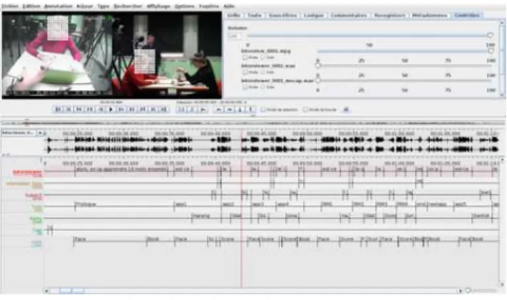This screenshot has height=300, width=507.
Task: Open the waveform source dropdown
Action: (40, 133)
